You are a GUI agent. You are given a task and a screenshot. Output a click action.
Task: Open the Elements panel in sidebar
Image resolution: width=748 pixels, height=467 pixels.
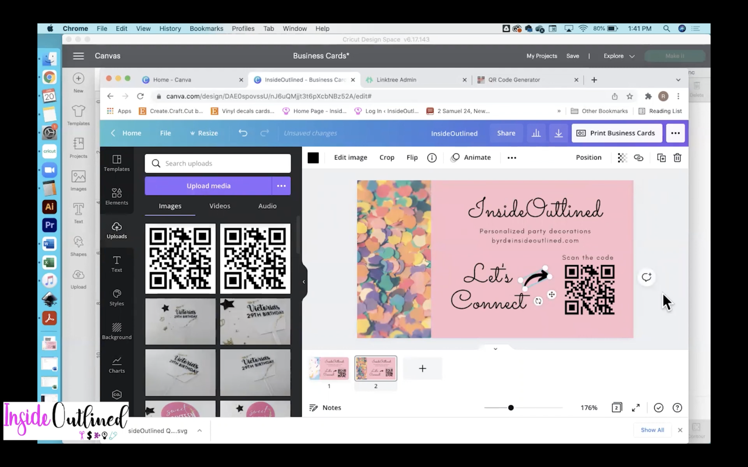(117, 196)
